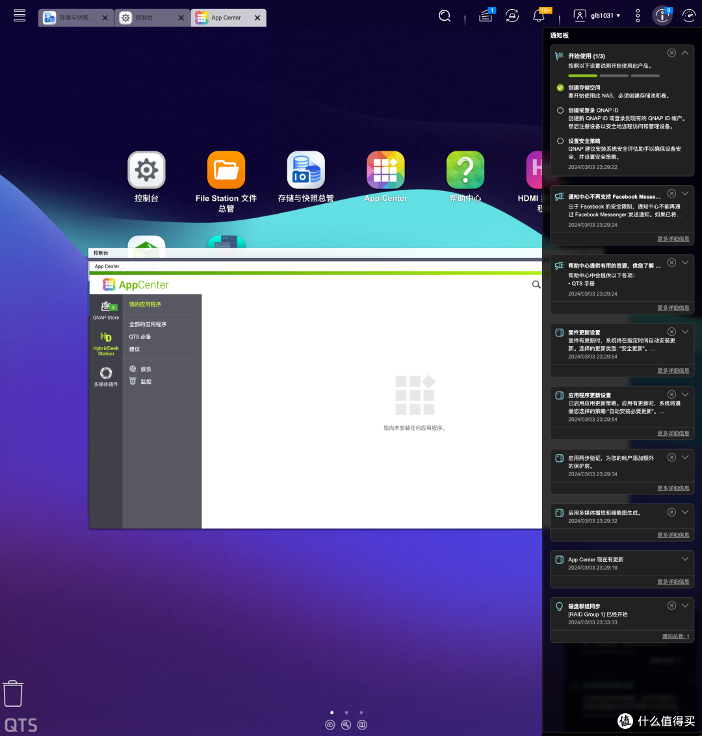The height and width of the screenshot is (736, 702).
Task: Open the glb1031 user dropdown menu
Action: [598, 16]
